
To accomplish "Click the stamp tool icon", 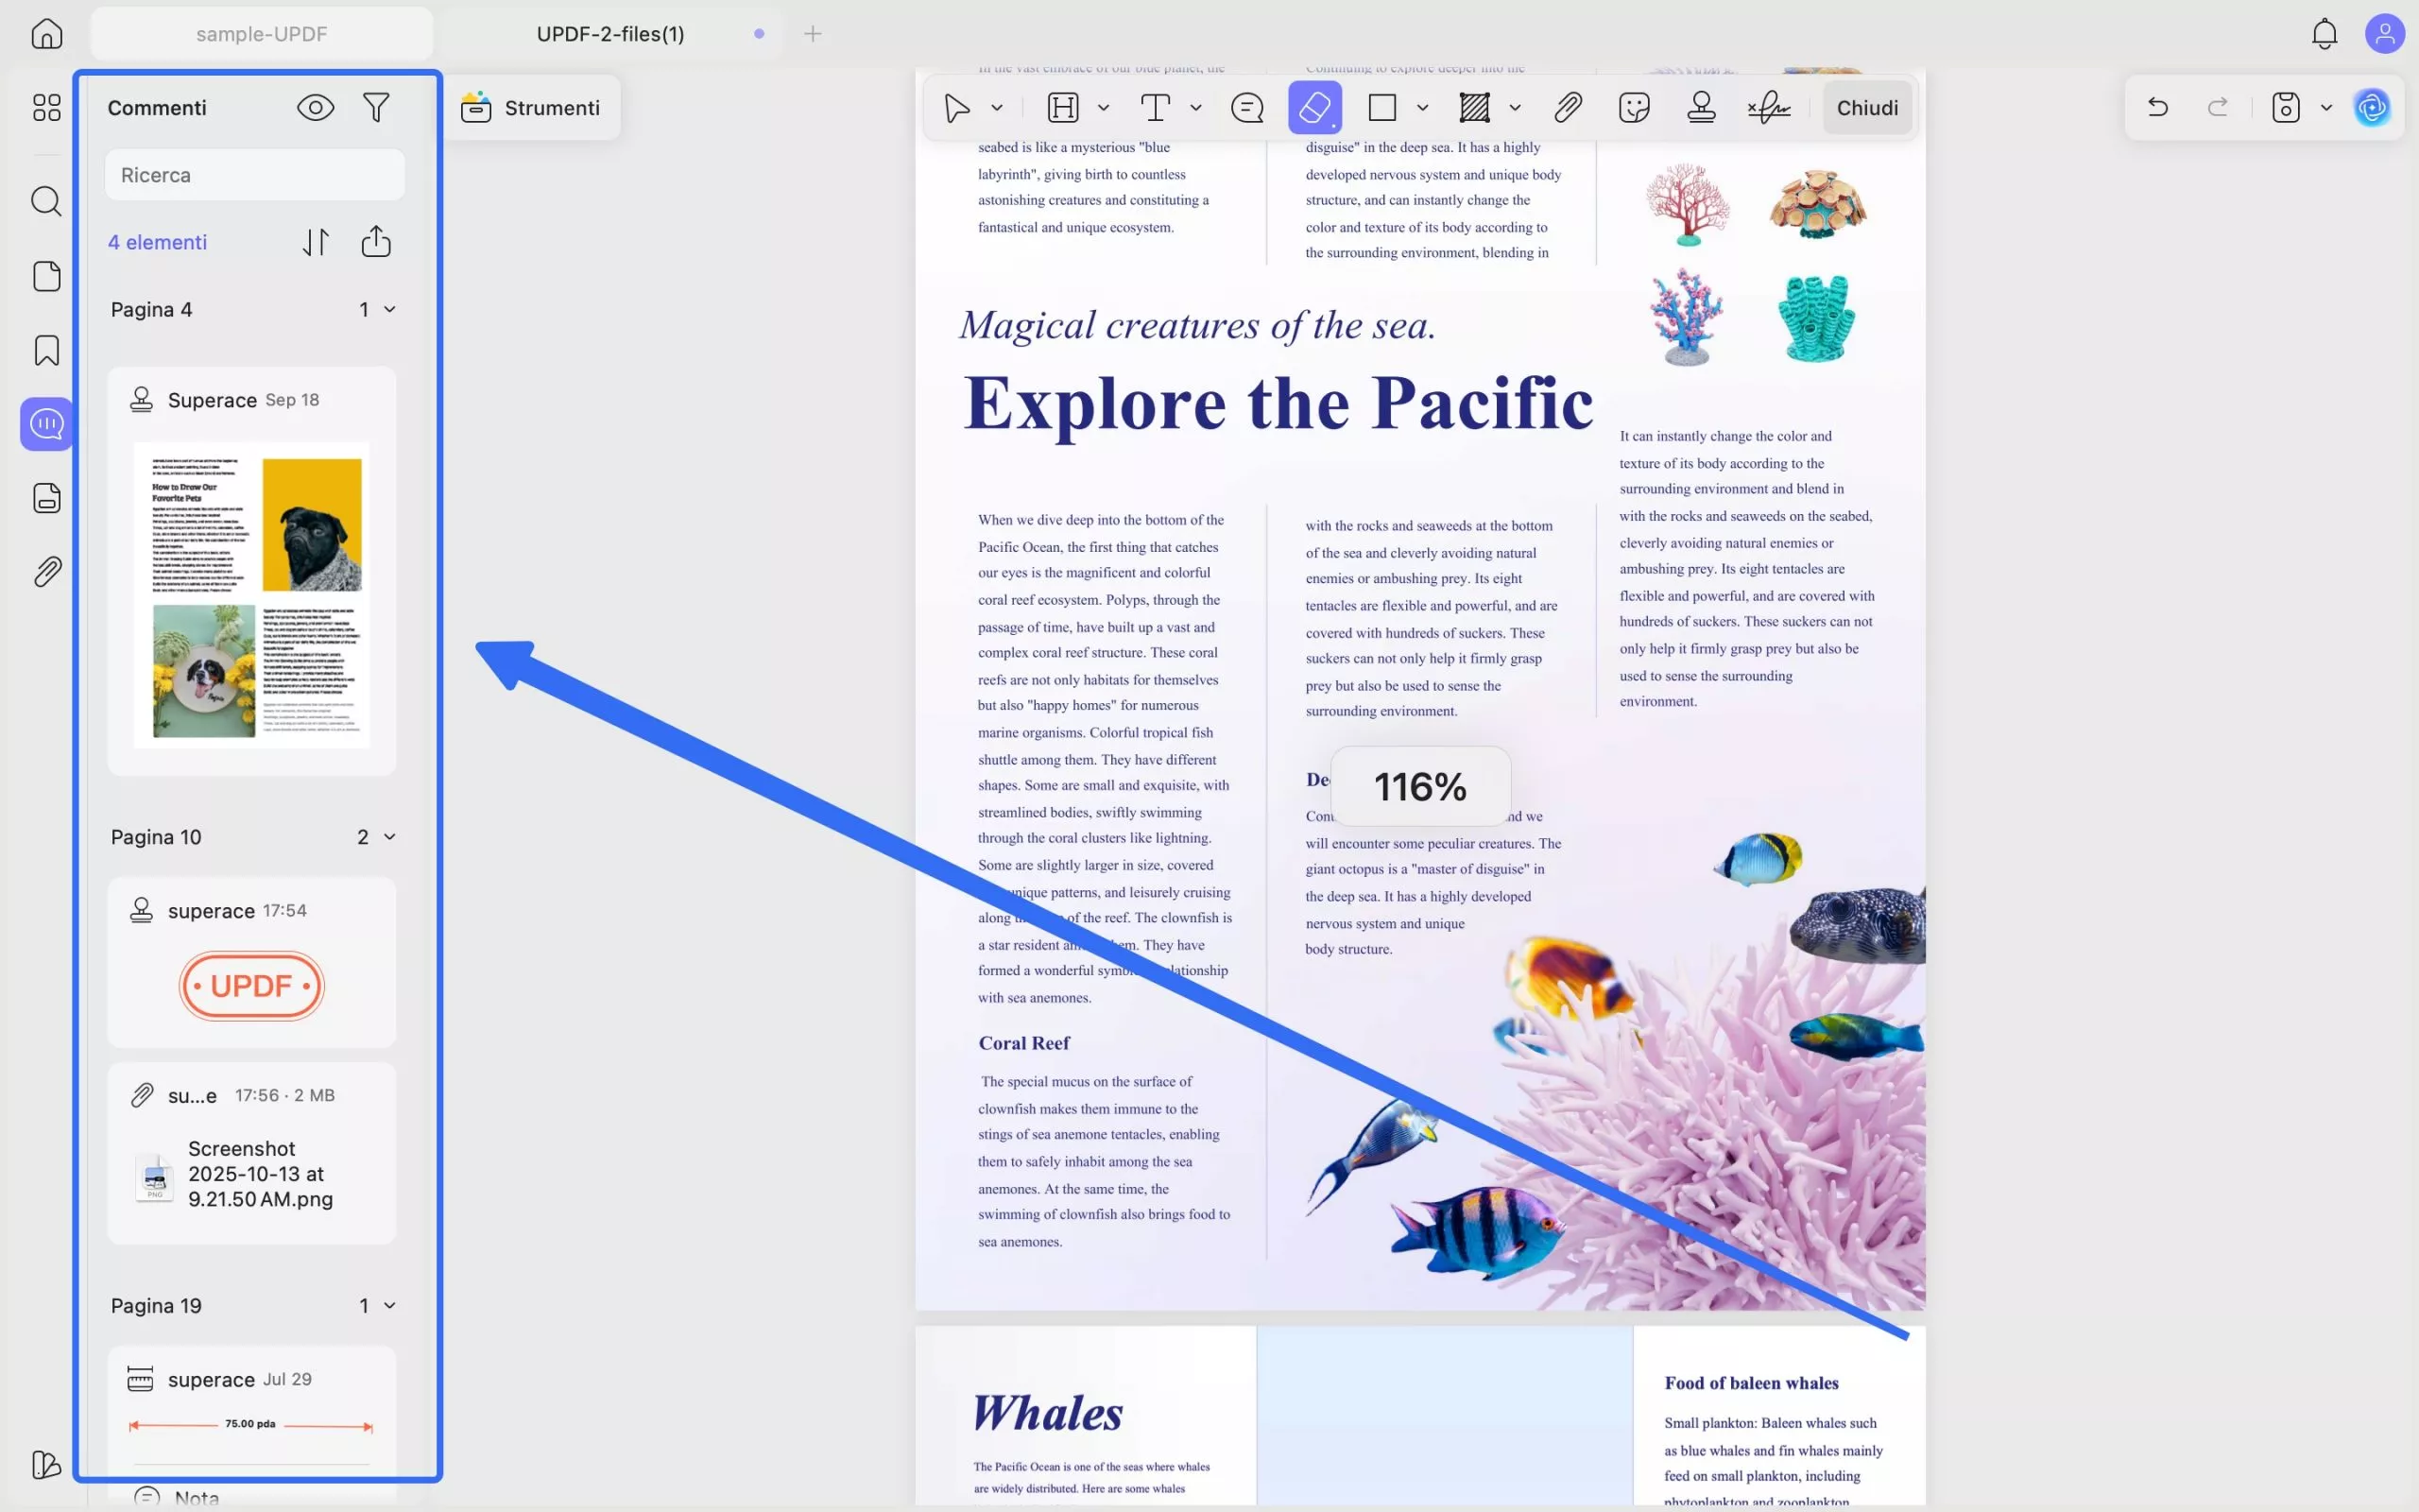I will pos(1700,107).
